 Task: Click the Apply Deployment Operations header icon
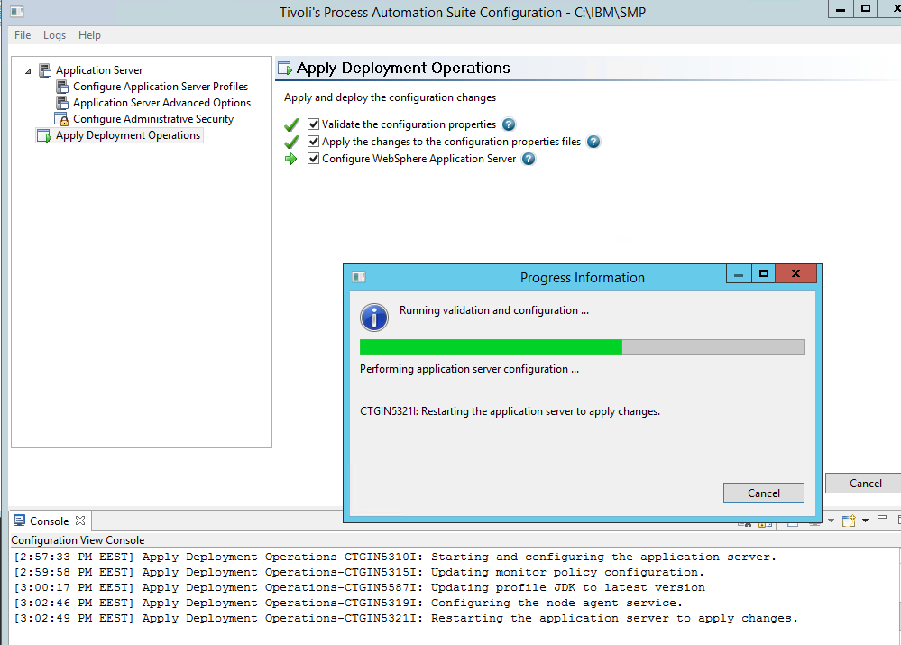coord(285,69)
